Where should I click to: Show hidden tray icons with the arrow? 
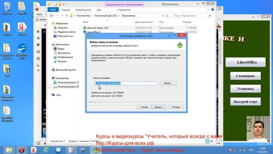226,150
